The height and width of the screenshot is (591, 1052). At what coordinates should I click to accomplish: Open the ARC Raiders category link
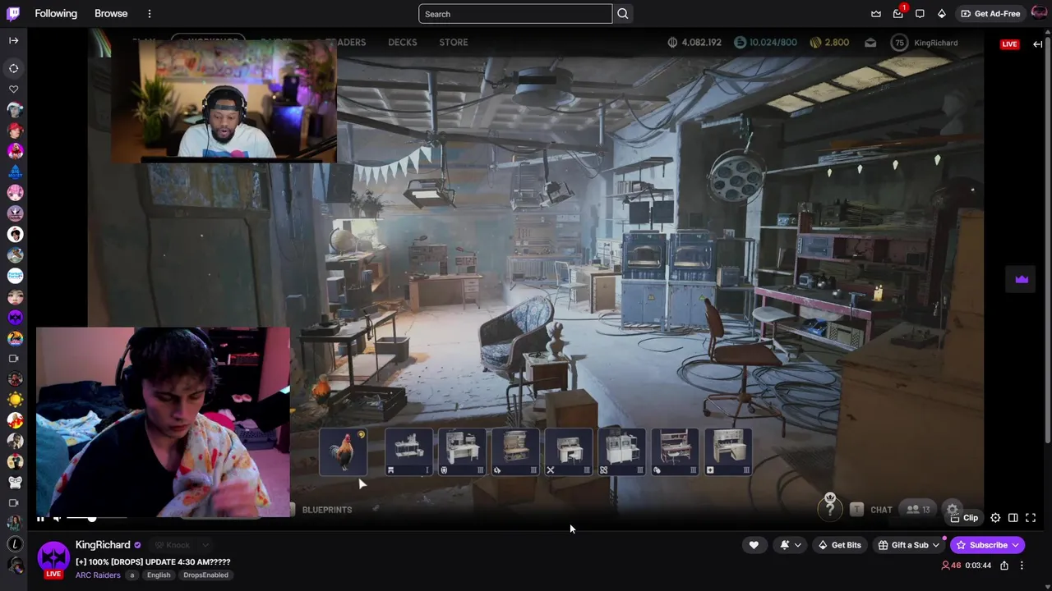click(98, 575)
